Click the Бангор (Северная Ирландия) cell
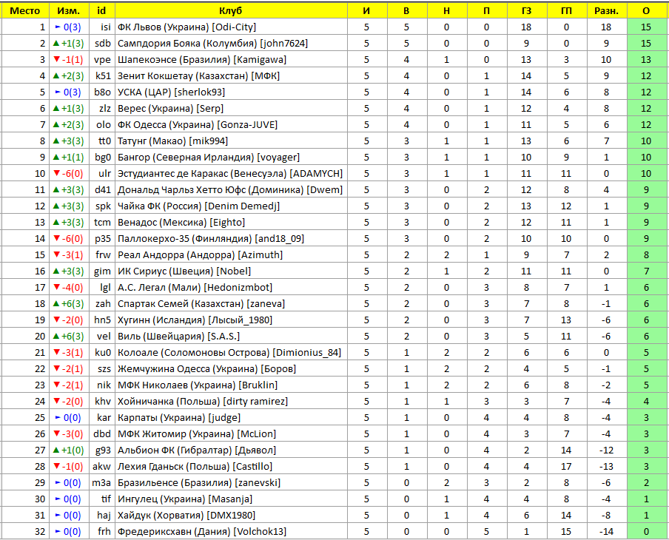669x540 pixels. point(231,158)
